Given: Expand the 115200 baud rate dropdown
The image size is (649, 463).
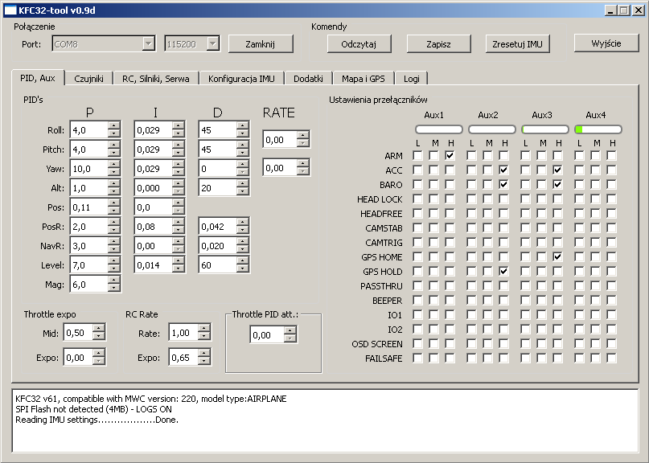Looking at the screenshot, I should tap(212, 43).
